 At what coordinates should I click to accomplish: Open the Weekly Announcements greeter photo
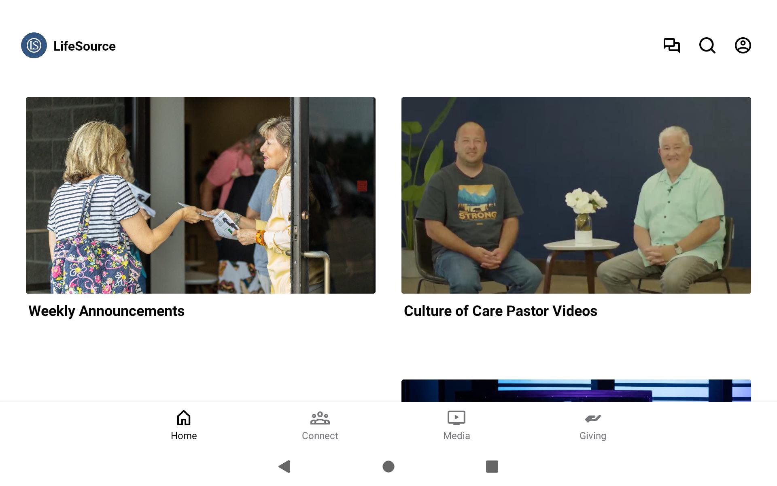pyautogui.click(x=201, y=195)
